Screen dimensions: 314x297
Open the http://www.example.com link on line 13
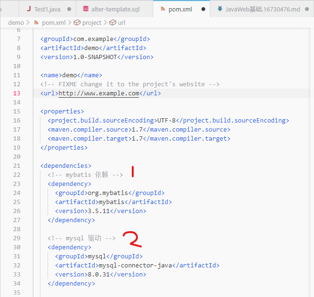click(x=99, y=93)
